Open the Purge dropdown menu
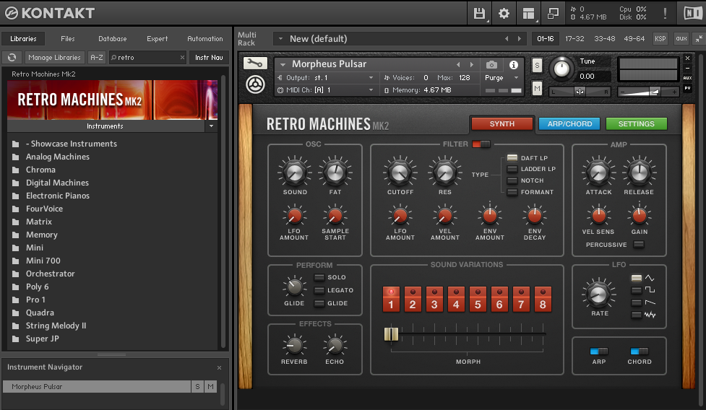Image resolution: width=706 pixels, height=410 pixels. pos(501,78)
